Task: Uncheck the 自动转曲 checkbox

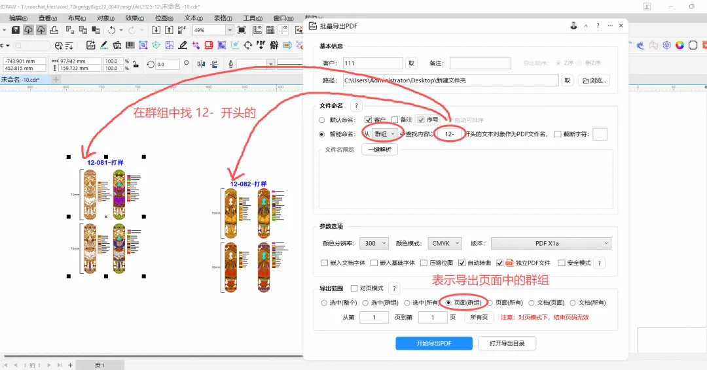Action: pos(462,263)
